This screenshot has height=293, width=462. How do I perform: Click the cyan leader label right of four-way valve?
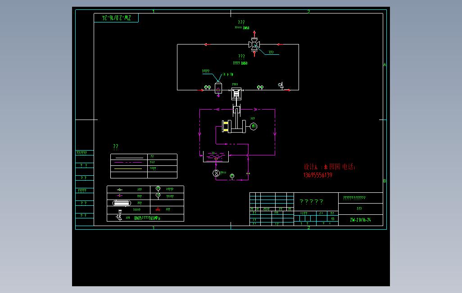[x=271, y=53]
